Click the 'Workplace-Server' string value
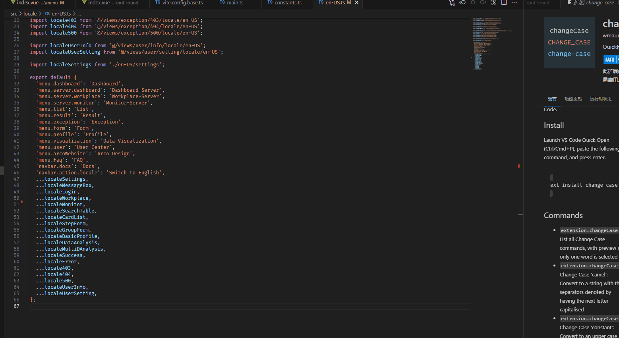 click(135, 97)
